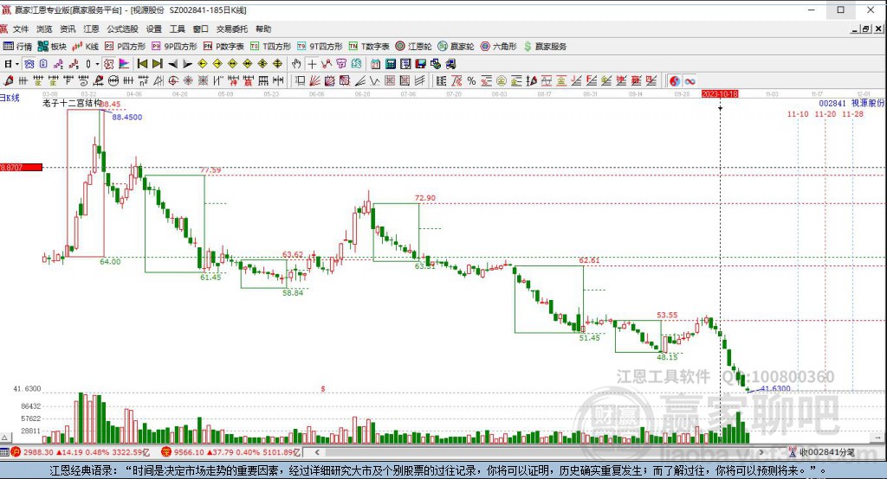This screenshot has height=479, width=887.
Task: Select the red pencil drawing tool
Action: tap(8, 80)
